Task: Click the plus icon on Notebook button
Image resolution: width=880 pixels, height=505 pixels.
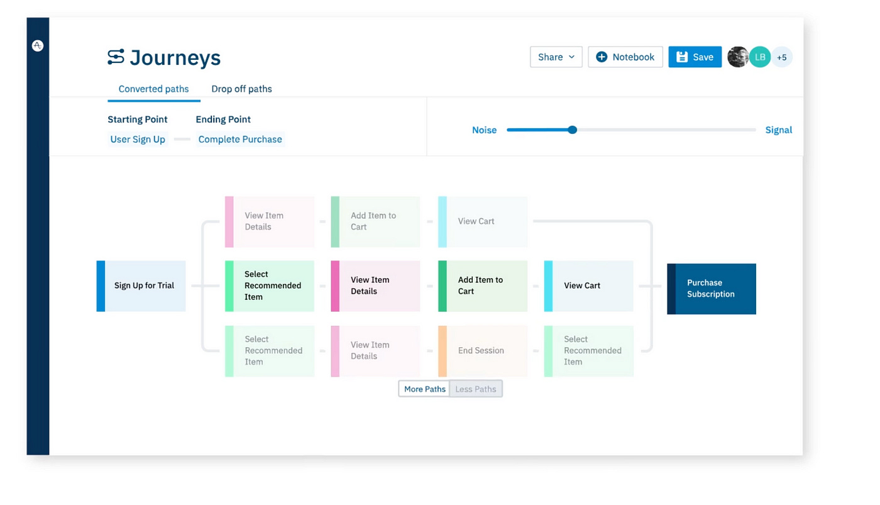Action: coord(602,57)
